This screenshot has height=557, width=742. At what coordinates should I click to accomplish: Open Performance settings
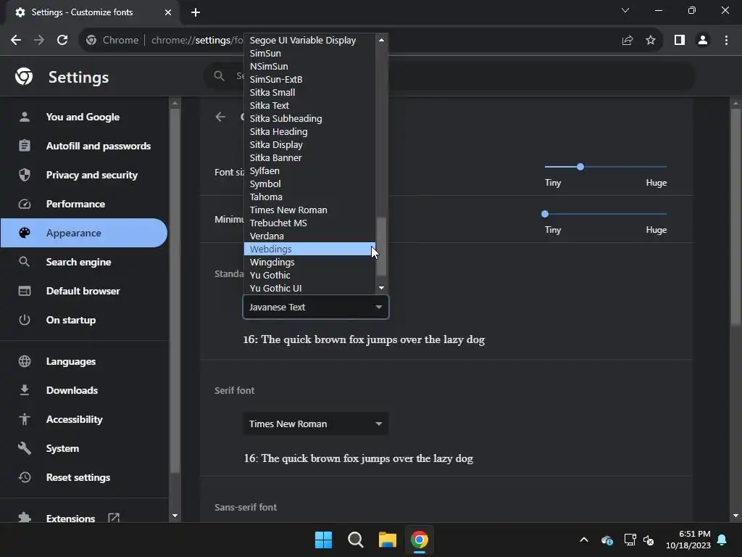[x=84, y=204]
